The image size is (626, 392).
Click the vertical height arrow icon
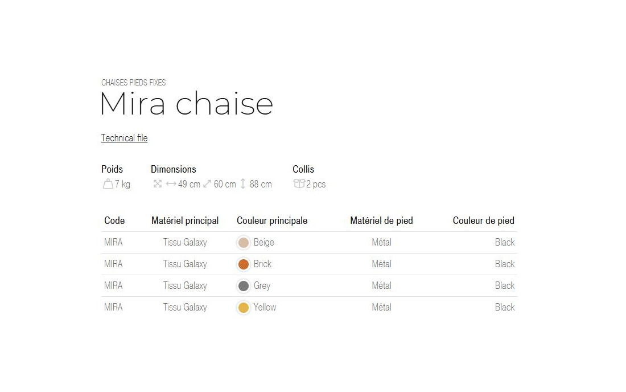[243, 183]
